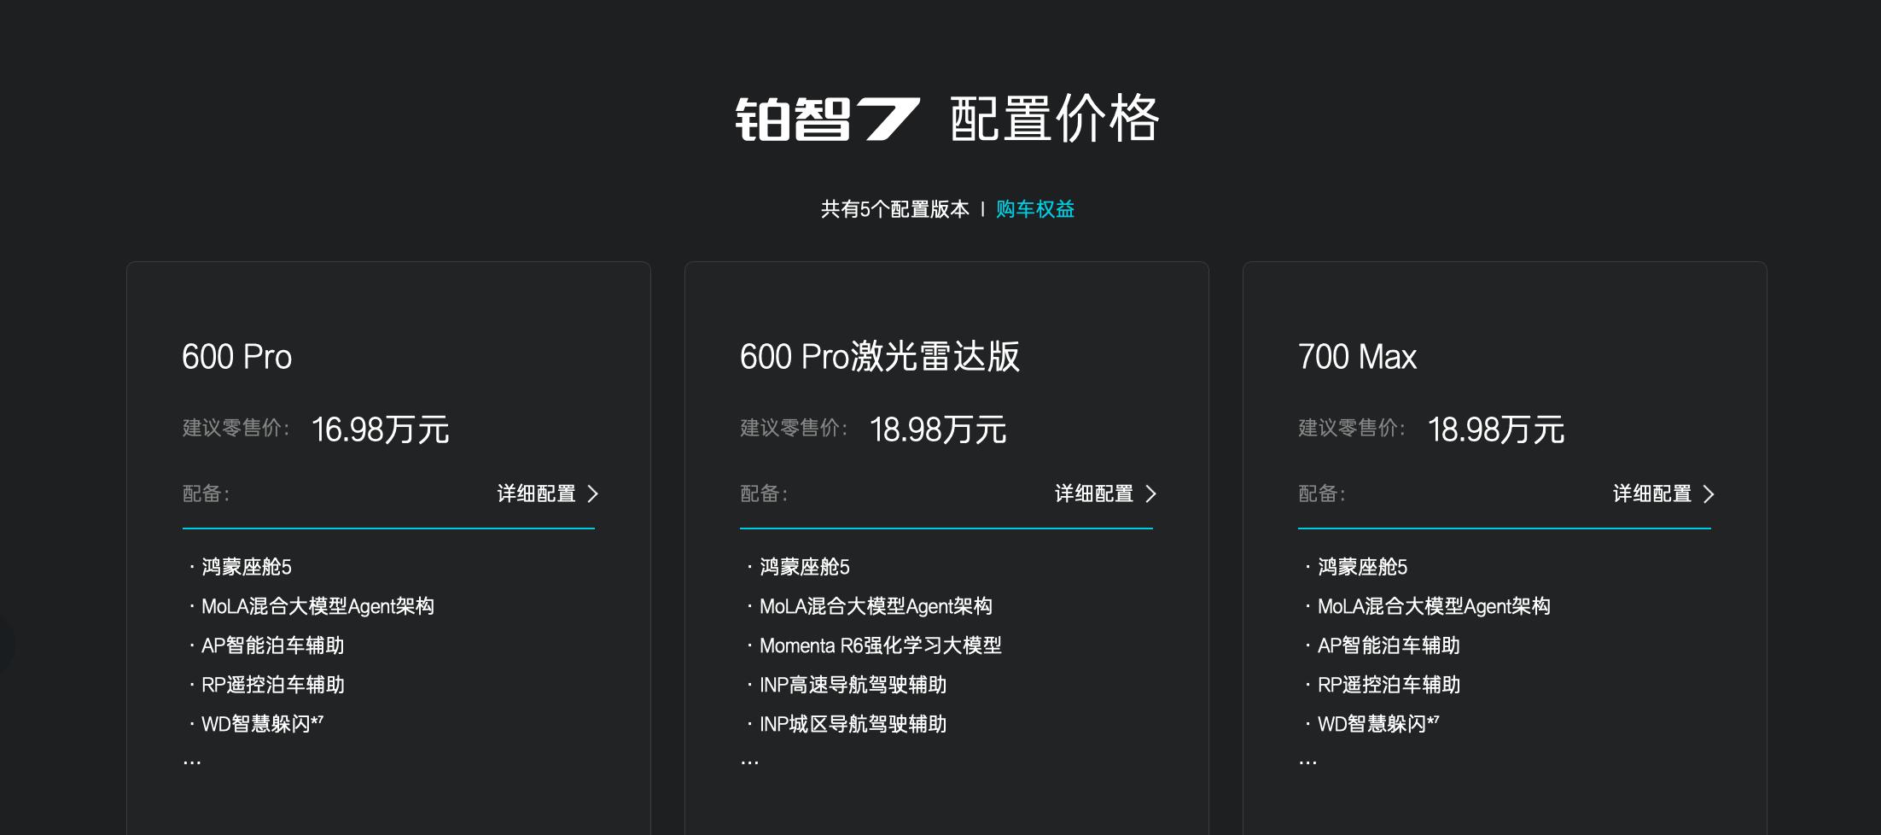Click the chevron arrow on 700 Max card
1881x835 pixels.
pyautogui.click(x=1709, y=494)
